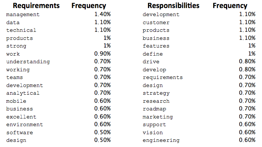Click the Responsibilities column header
This screenshot has height=147, width=262.
[173, 5]
